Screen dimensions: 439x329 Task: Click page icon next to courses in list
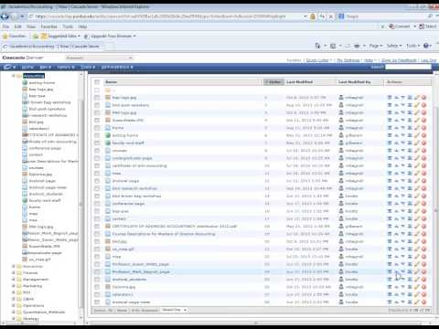pos(108,151)
